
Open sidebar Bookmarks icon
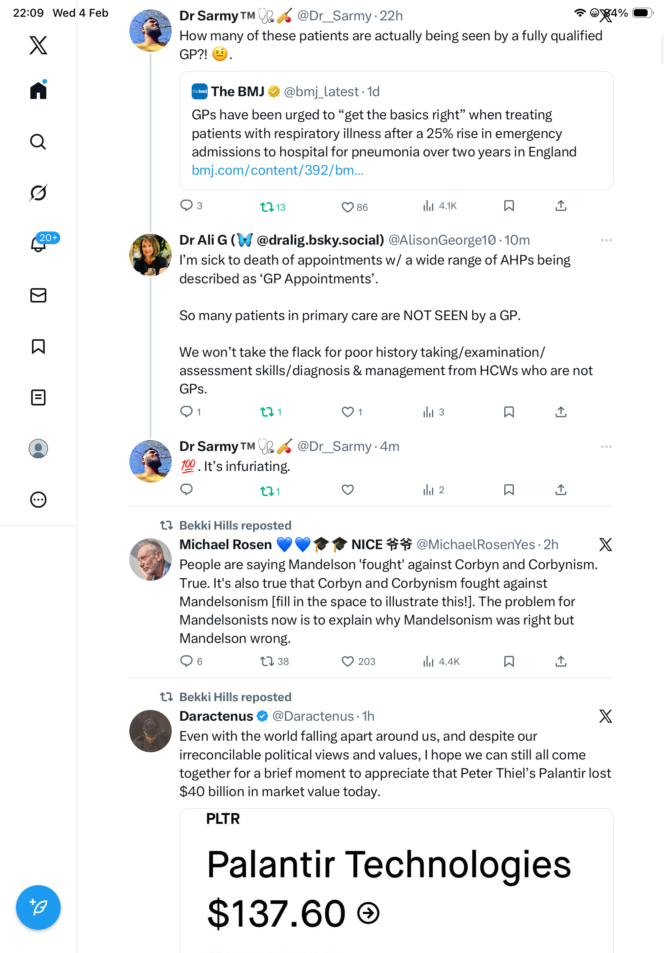[38, 346]
